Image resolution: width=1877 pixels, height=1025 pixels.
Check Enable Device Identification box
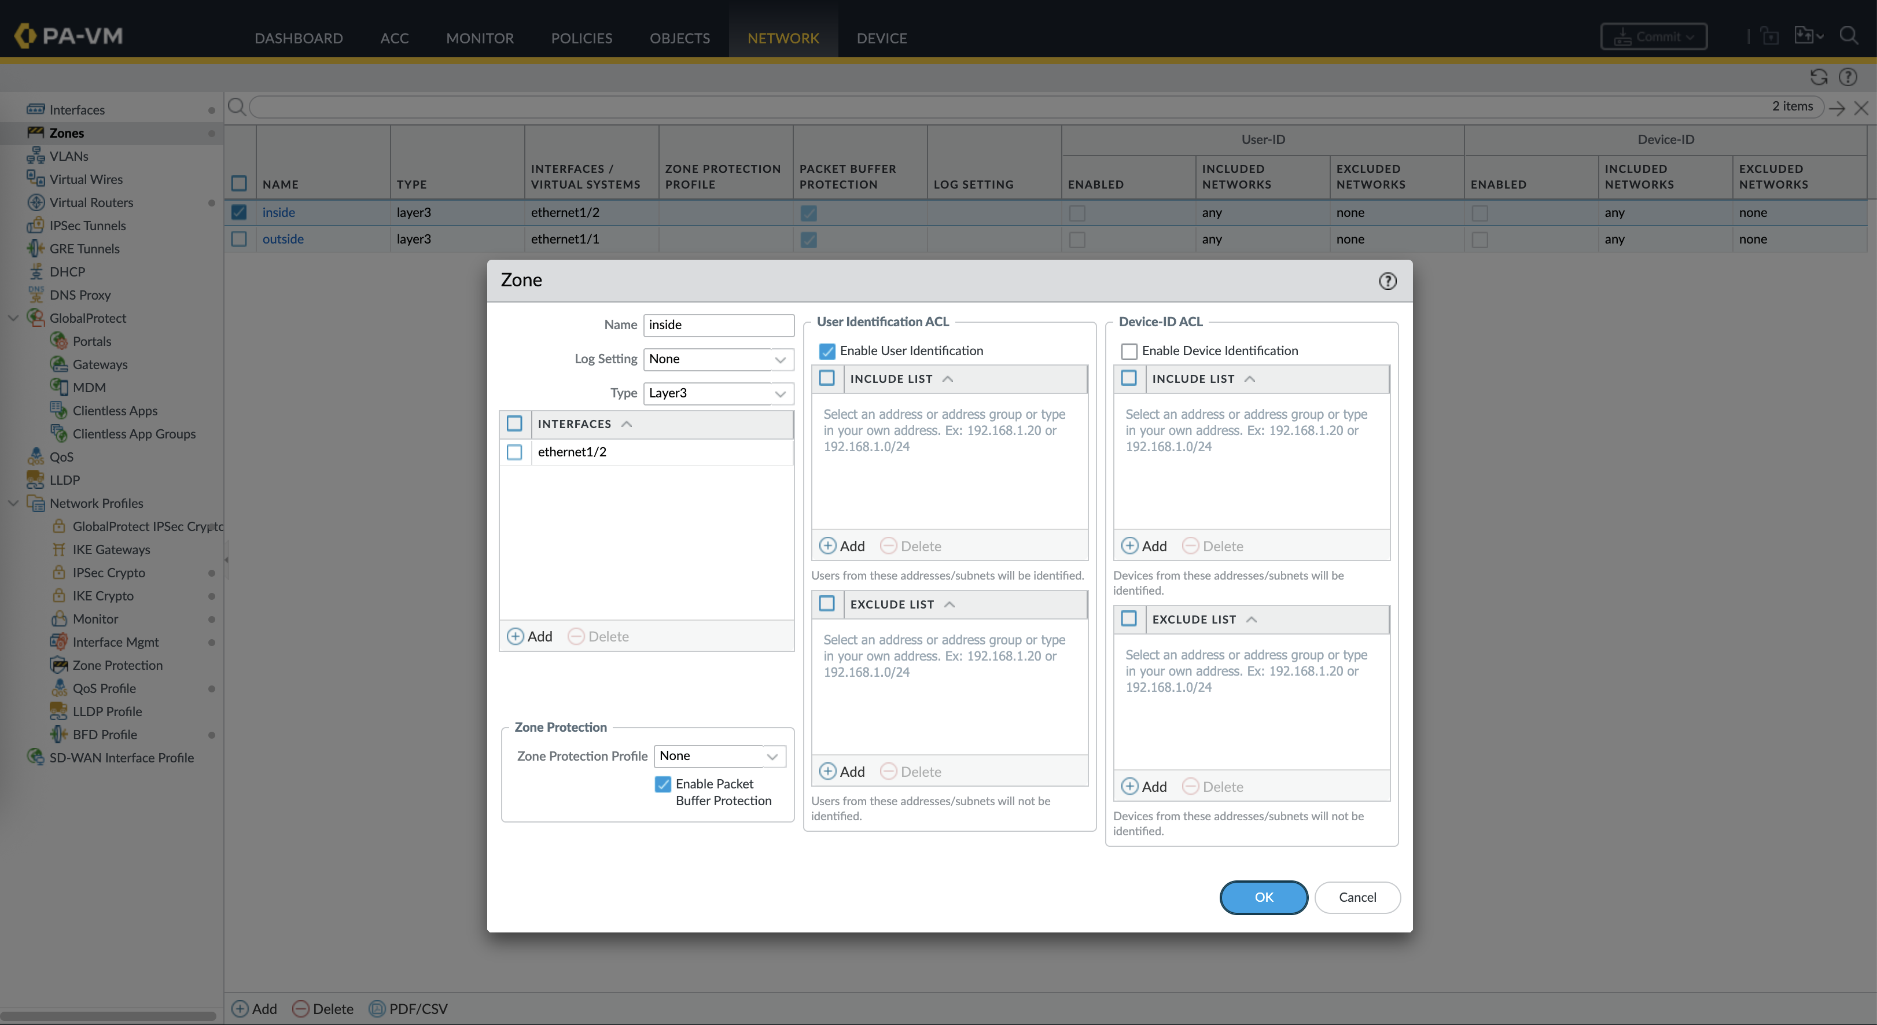tap(1129, 351)
